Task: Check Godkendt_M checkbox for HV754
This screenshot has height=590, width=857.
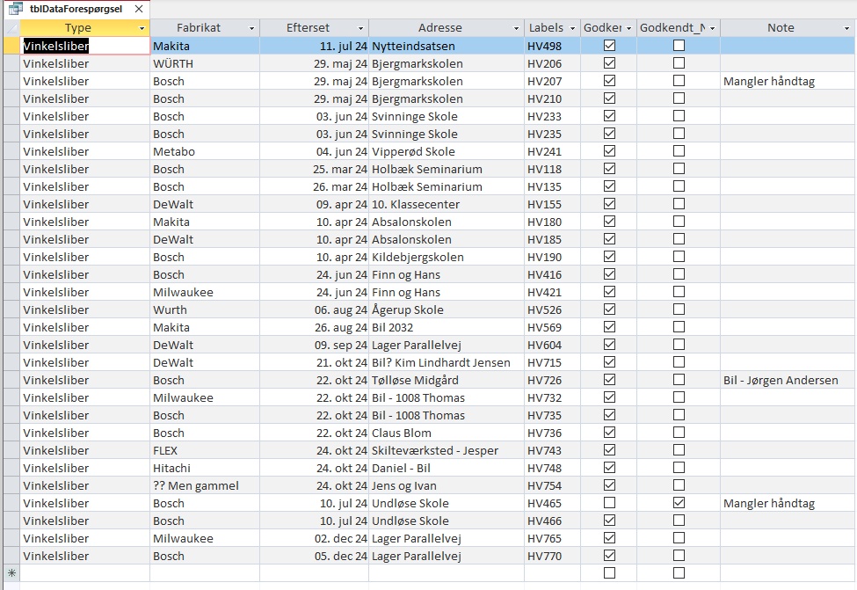Action: click(679, 485)
